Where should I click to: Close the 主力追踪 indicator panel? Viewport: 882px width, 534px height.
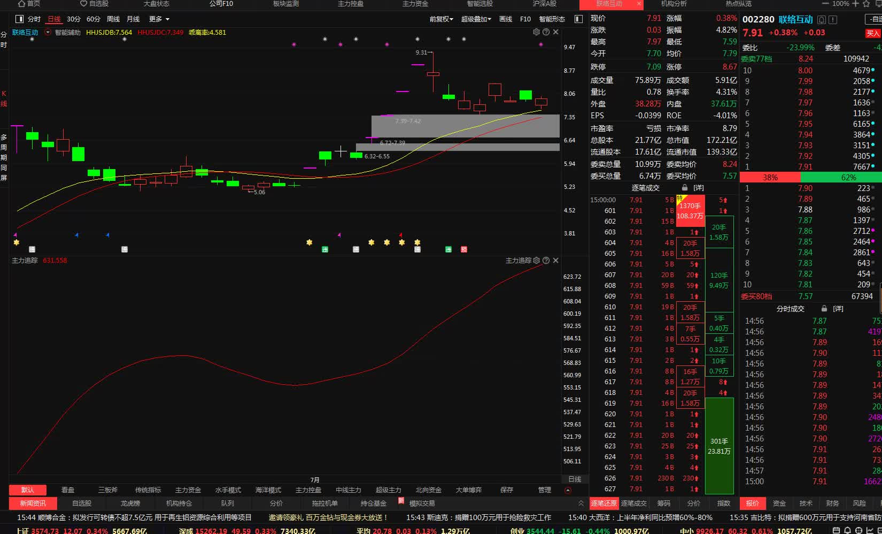point(556,261)
